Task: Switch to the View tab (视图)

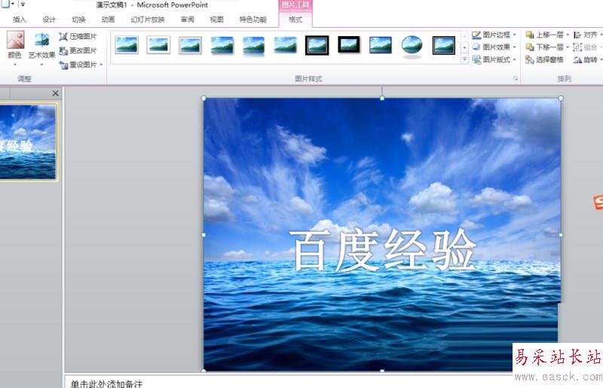Action: (x=216, y=20)
